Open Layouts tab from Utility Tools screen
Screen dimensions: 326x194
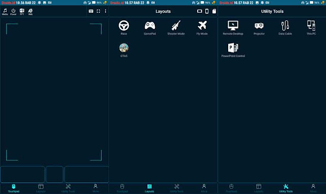tap(259, 188)
